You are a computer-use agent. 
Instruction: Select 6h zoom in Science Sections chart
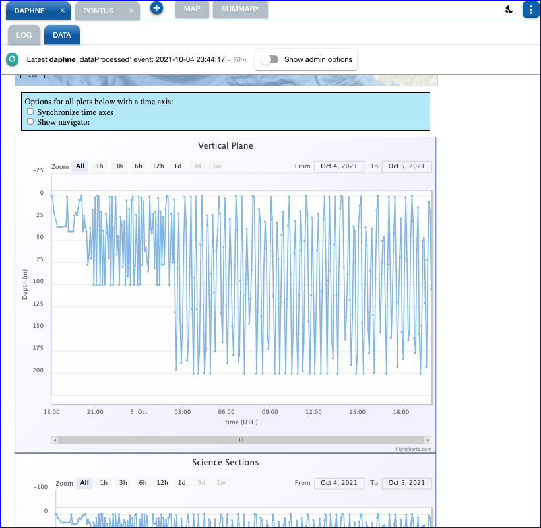(x=143, y=483)
